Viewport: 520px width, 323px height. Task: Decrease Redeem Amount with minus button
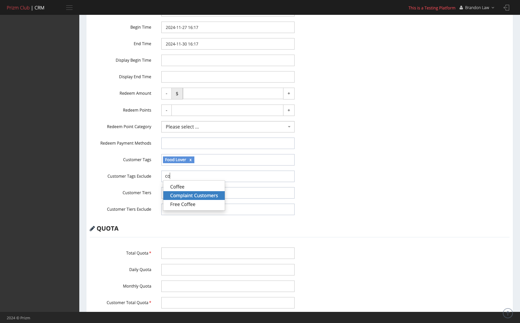166,93
